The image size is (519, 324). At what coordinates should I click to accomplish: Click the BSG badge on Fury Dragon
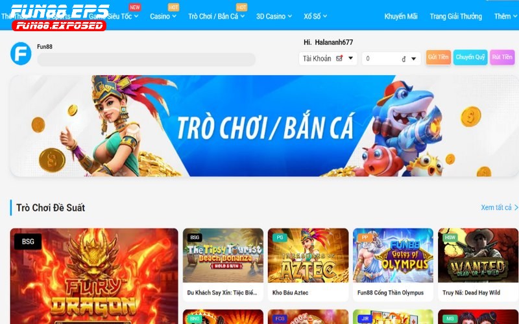click(x=28, y=241)
